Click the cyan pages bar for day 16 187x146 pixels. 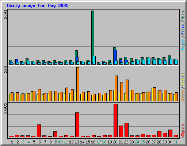pyautogui.click(x=94, y=60)
